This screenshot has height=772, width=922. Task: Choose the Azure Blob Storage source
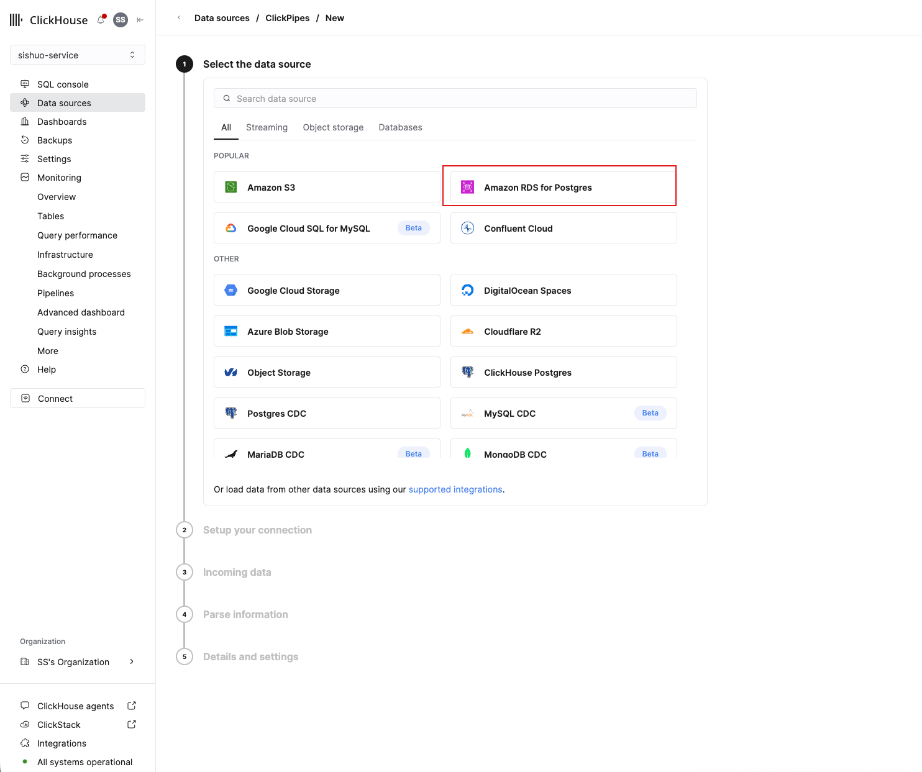327,331
